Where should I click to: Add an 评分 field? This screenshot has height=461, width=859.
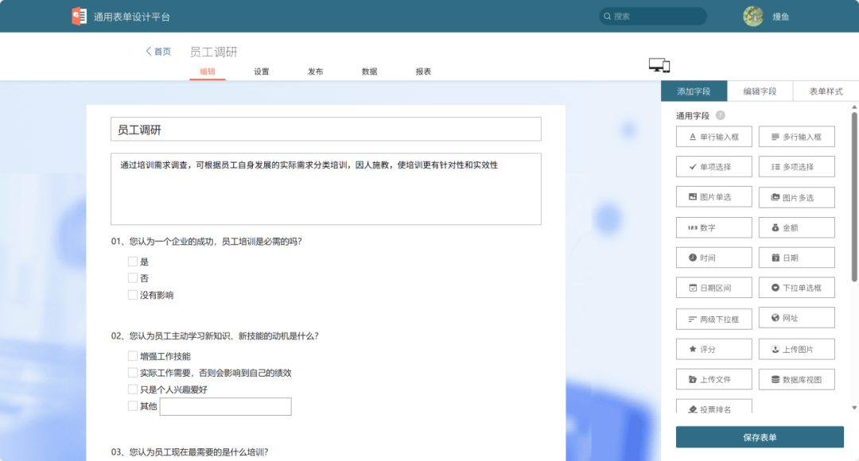pyautogui.click(x=713, y=348)
